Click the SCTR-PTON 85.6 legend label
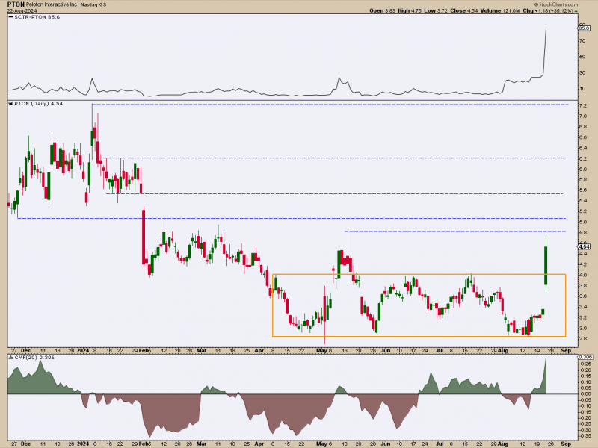The width and height of the screenshot is (598, 448). coord(37,17)
